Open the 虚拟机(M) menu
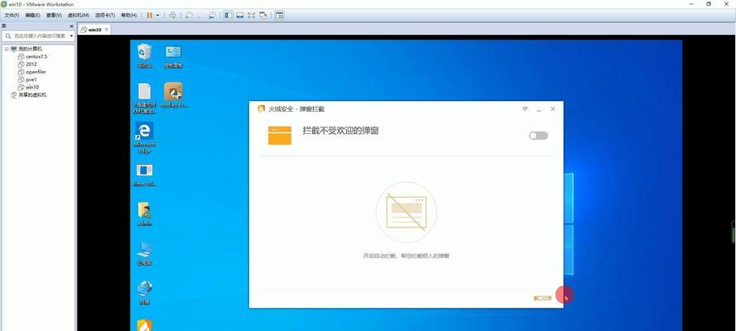Screen dimensions: 736x331 click(79, 16)
